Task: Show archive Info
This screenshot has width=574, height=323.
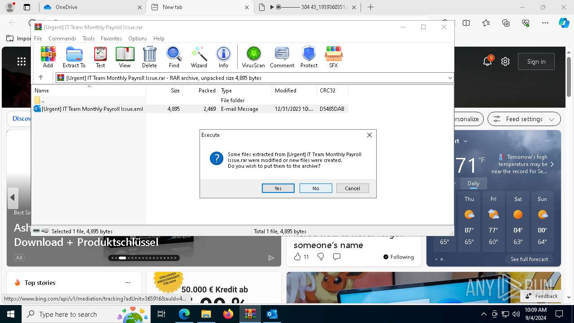Action: [223, 57]
